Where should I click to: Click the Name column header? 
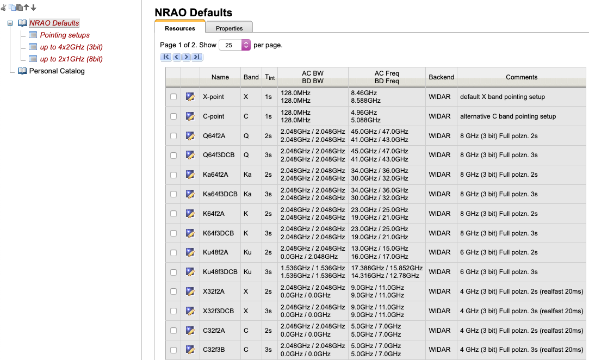pyautogui.click(x=220, y=77)
